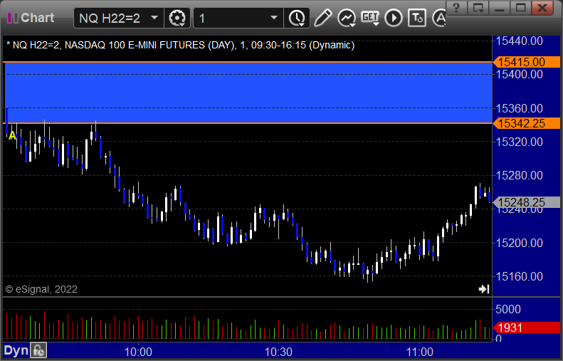Expand the interval 1 dropdown arrow

point(274,18)
